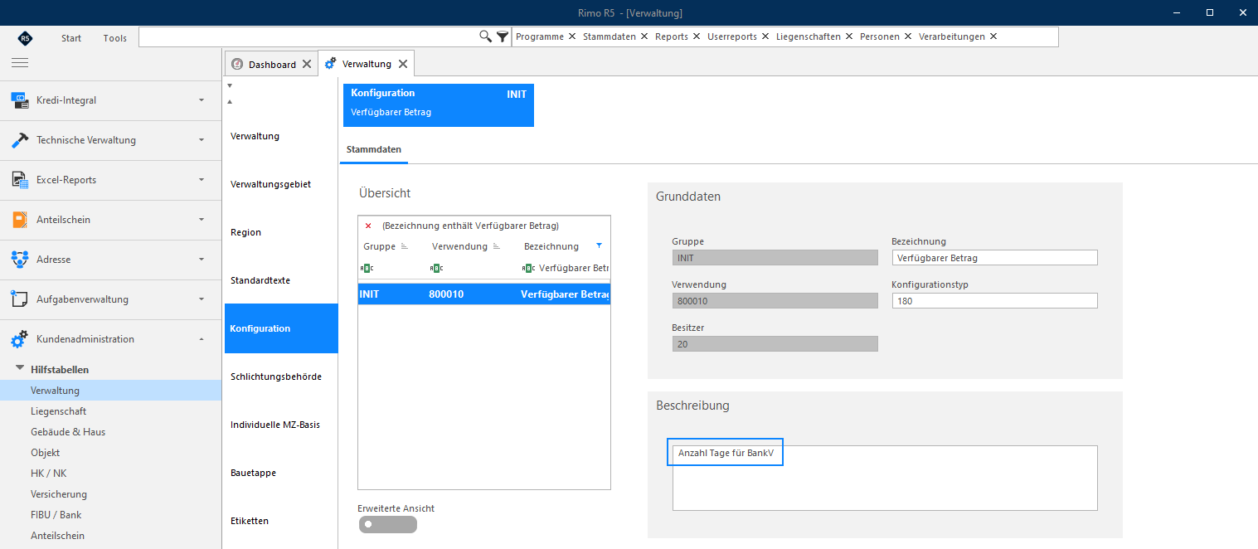
Task: Click the funnel filter icon beside search
Action: 503,36
